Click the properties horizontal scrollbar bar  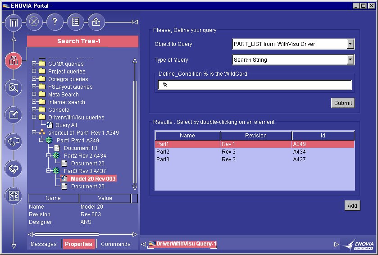coord(67,234)
